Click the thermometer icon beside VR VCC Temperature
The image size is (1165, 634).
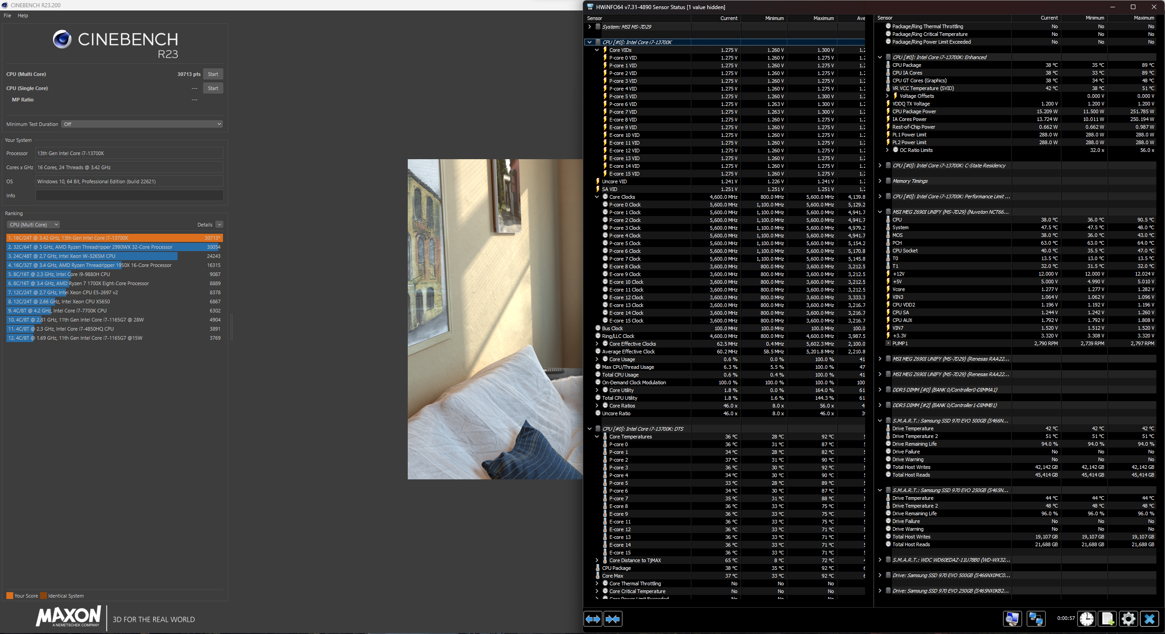[x=888, y=88]
